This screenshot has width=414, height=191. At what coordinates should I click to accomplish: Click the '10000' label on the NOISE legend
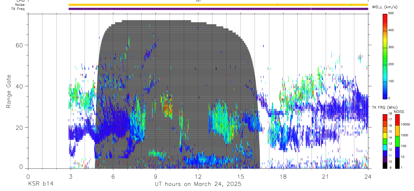pyautogui.click(x=406, y=124)
